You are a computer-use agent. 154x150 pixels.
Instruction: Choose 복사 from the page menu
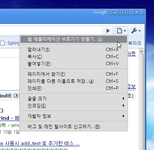pos(74,57)
